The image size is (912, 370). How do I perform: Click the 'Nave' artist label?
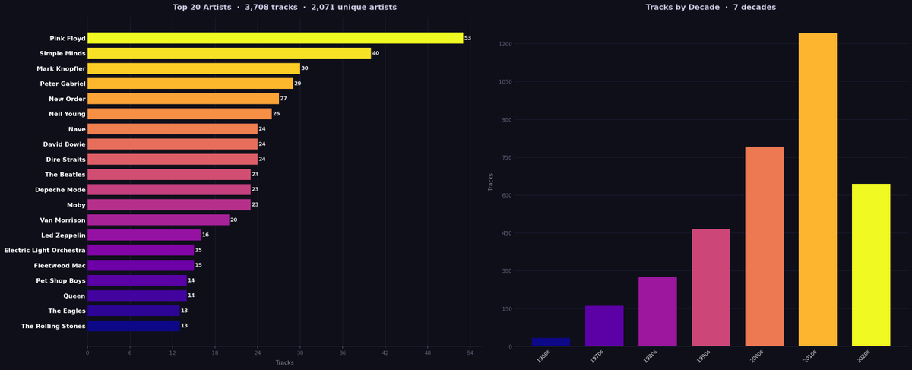point(77,129)
